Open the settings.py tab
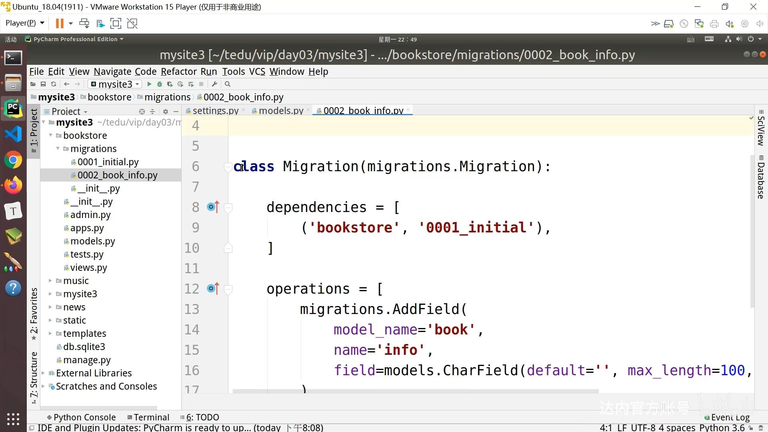Screen dimensions: 768x432 [x=213, y=110]
